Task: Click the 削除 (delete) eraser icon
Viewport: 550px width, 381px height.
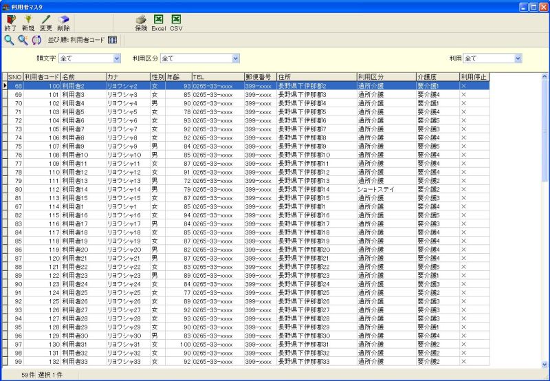Action: pos(63,23)
